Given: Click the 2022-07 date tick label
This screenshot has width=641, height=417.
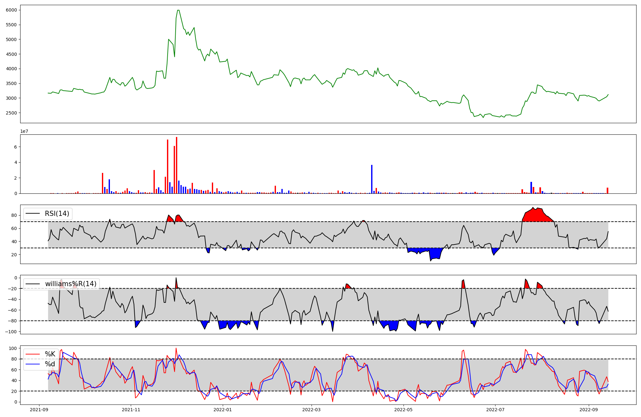Looking at the screenshot, I should [495, 410].
